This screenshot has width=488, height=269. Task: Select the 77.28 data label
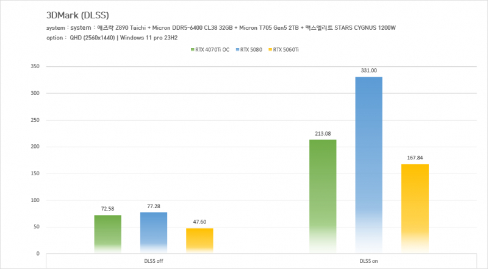coord(153,206)
